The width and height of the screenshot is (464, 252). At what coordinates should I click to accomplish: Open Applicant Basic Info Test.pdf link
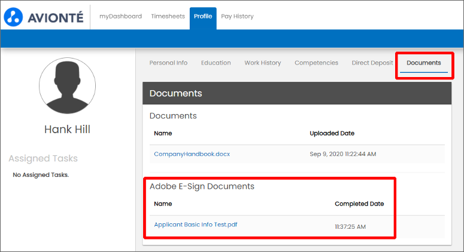[195, 225]
